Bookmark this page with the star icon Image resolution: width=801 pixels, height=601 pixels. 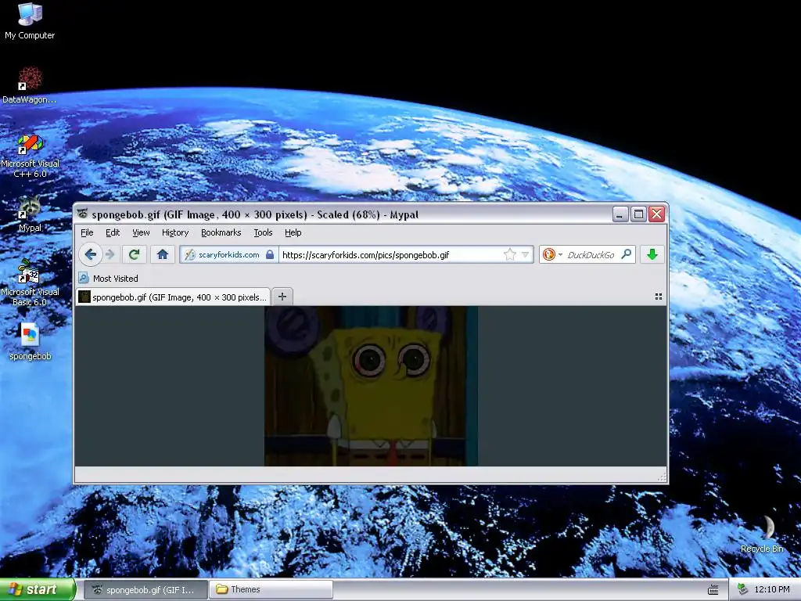509,254
